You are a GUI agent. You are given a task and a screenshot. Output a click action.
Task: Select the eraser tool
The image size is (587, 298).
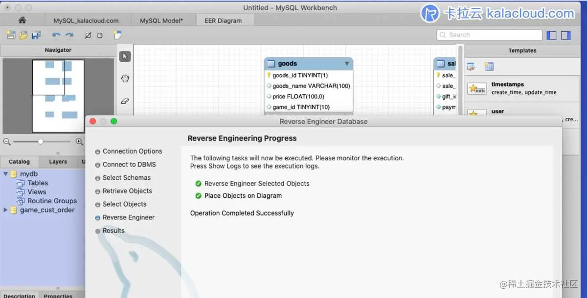click(x=125, y=101)
